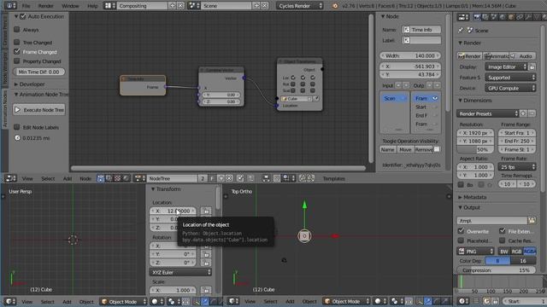Click the node Name field Time Info
547x307 pixels.
pos(421,30)
